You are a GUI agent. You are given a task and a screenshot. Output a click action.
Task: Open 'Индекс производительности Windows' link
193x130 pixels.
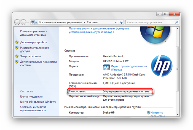point(129,68)
